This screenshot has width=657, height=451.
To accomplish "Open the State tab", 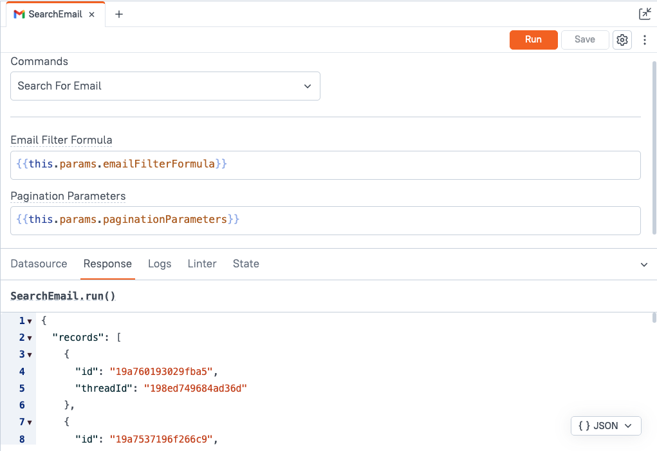I will 246,264.
